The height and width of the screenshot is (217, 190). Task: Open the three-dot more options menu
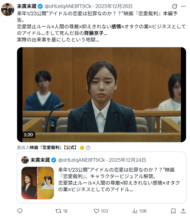tap(183, 7)
